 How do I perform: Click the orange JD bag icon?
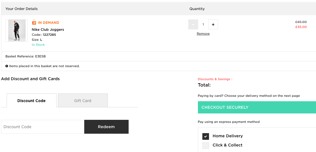pos(34,22)
